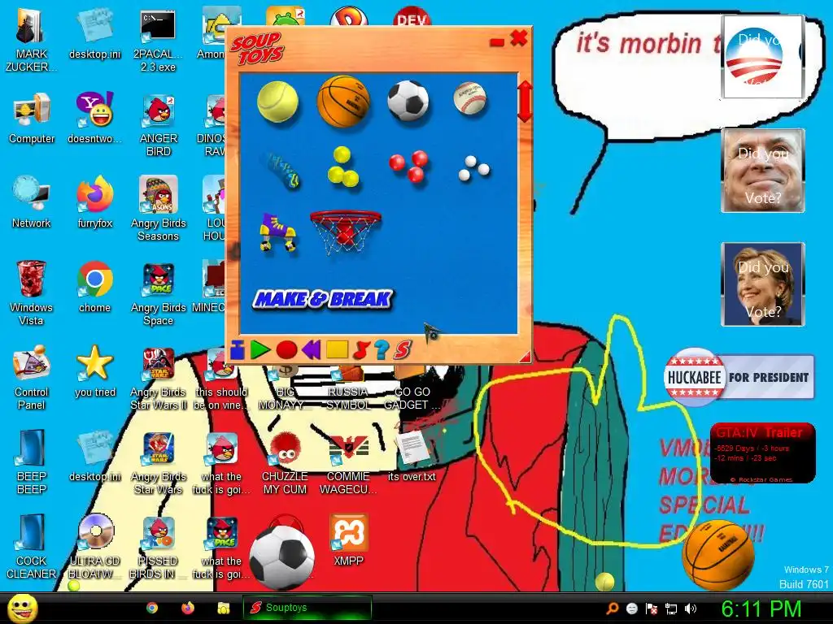Choose the red balls cluster toy
Screen dimensions: 833x624
pos(409,166)
